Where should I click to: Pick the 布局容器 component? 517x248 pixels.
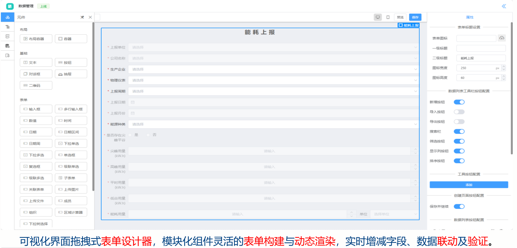tap(36, 39)
